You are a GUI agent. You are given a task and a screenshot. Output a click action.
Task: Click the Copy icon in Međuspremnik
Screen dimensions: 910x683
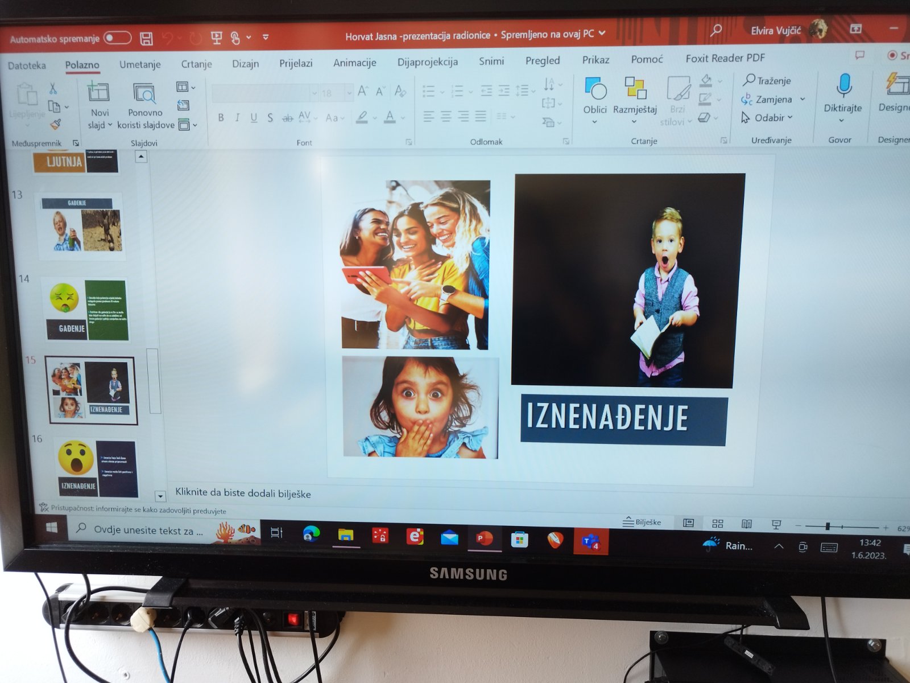tap(54, 106)
